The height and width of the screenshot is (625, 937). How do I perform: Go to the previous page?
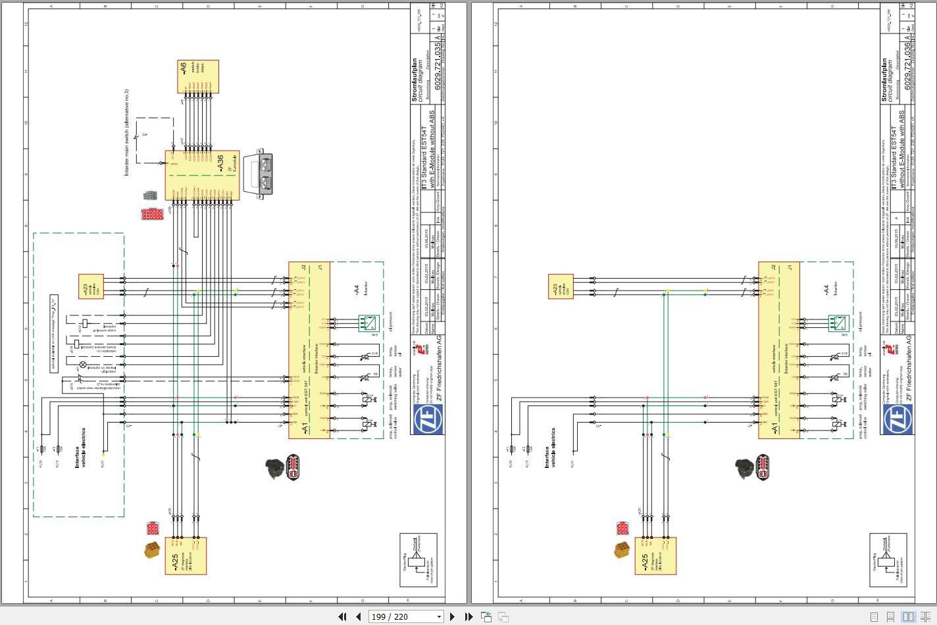(x=358, y=616)
